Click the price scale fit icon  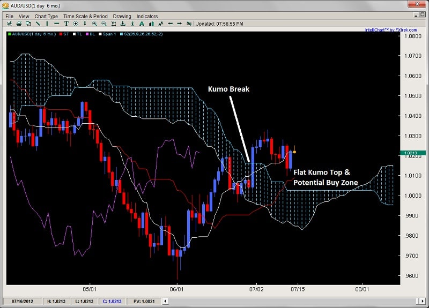(x=114, y=24)
